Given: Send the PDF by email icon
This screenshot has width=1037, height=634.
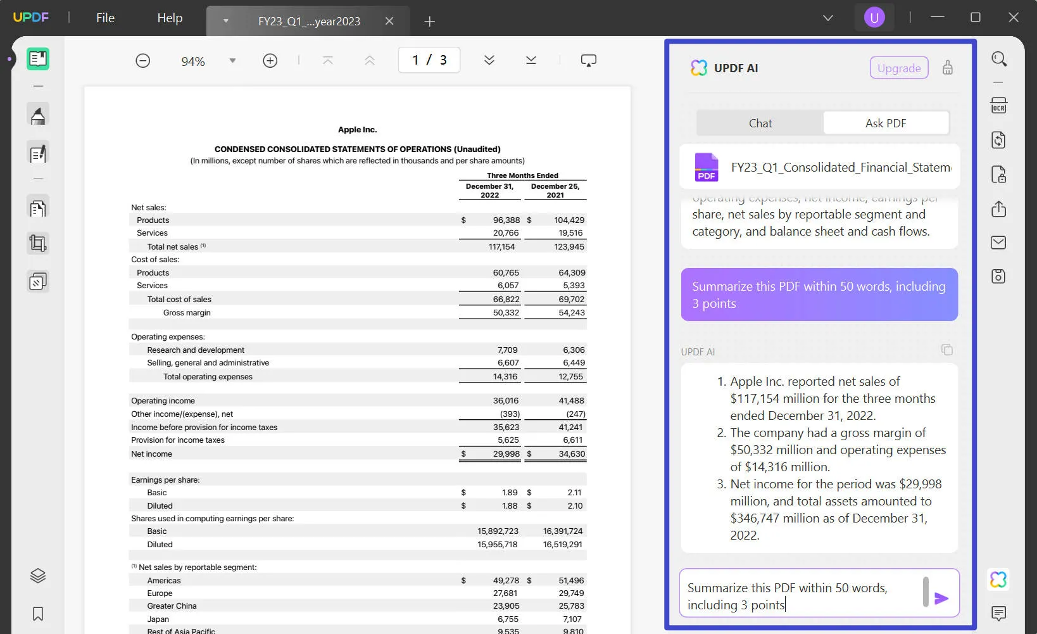Looking at the screenshot, I should [998, 243].
